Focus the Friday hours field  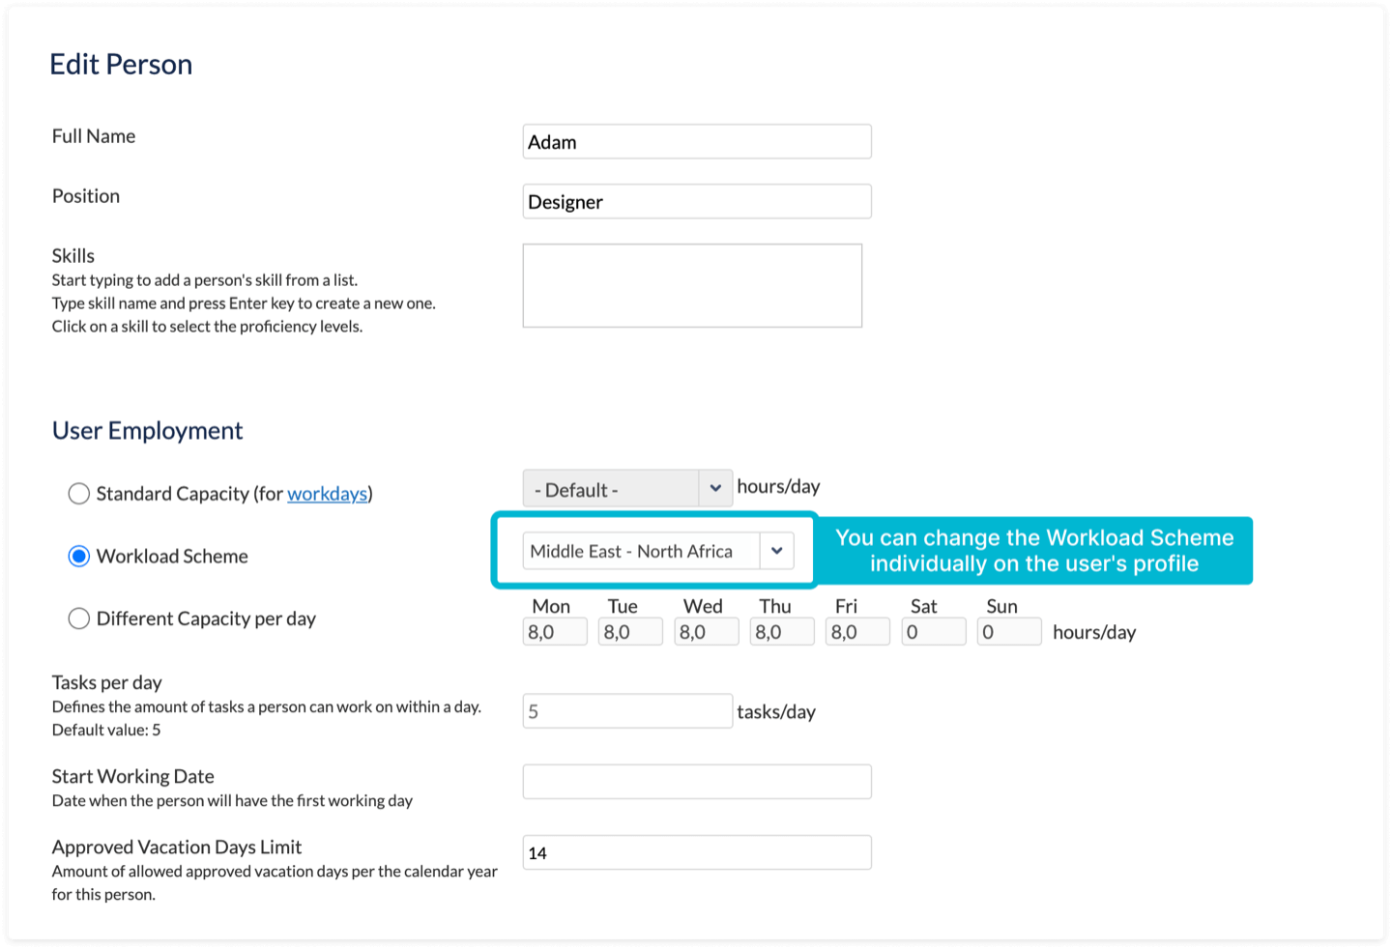(x=856, y=632)
